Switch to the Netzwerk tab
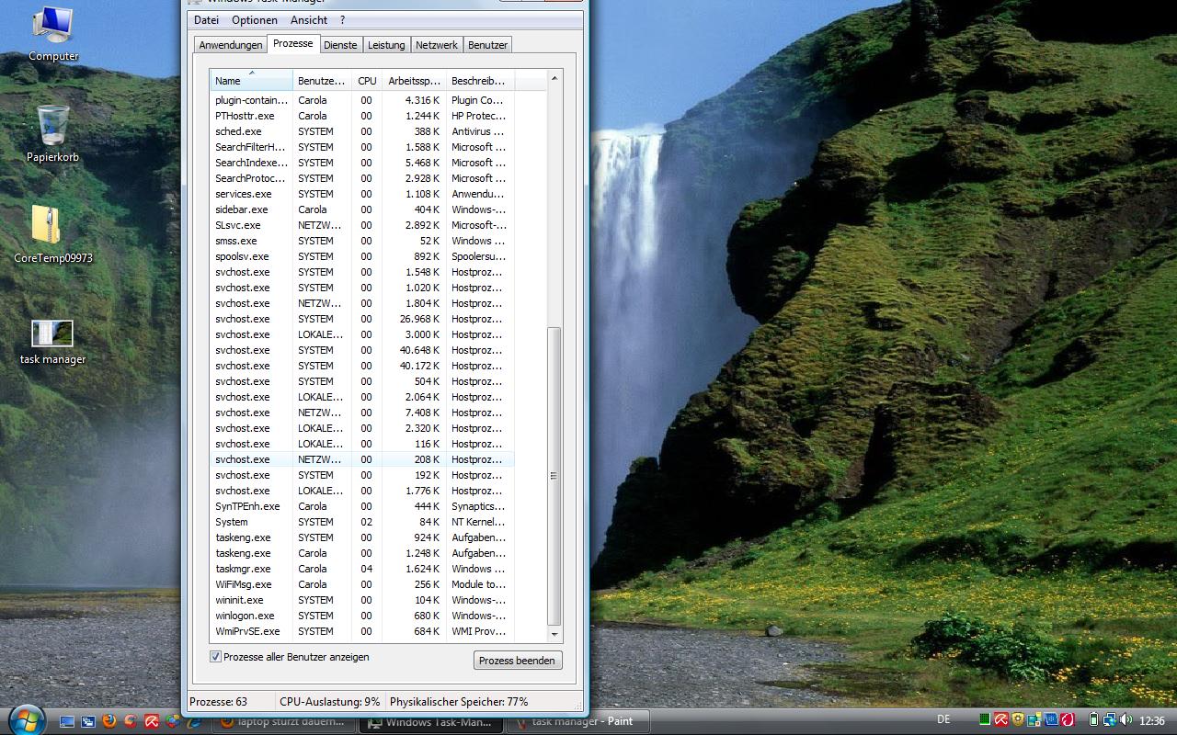This screenshot has width=1177, height=735. (x=437, y=45)
